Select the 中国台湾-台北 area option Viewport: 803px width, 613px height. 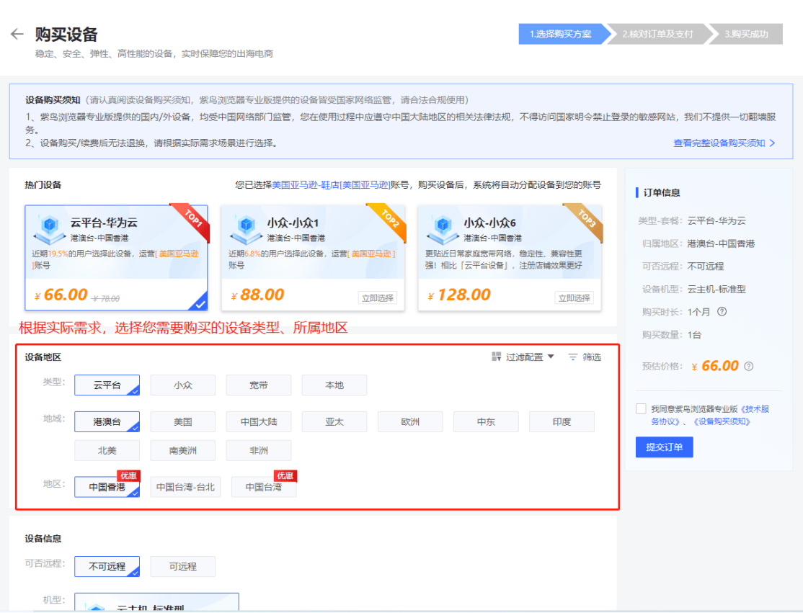click(x=185, y=487)
